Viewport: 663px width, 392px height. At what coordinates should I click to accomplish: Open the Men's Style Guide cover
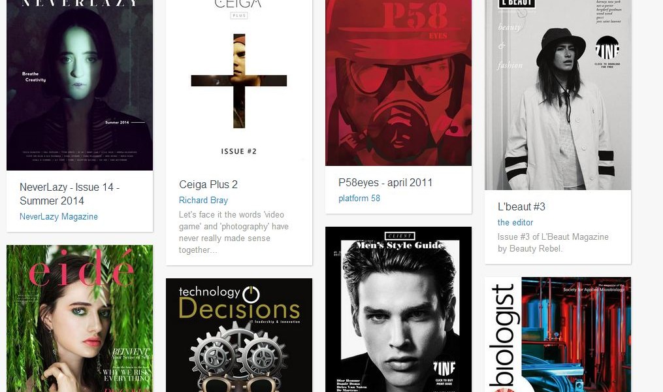click(398, 309)
